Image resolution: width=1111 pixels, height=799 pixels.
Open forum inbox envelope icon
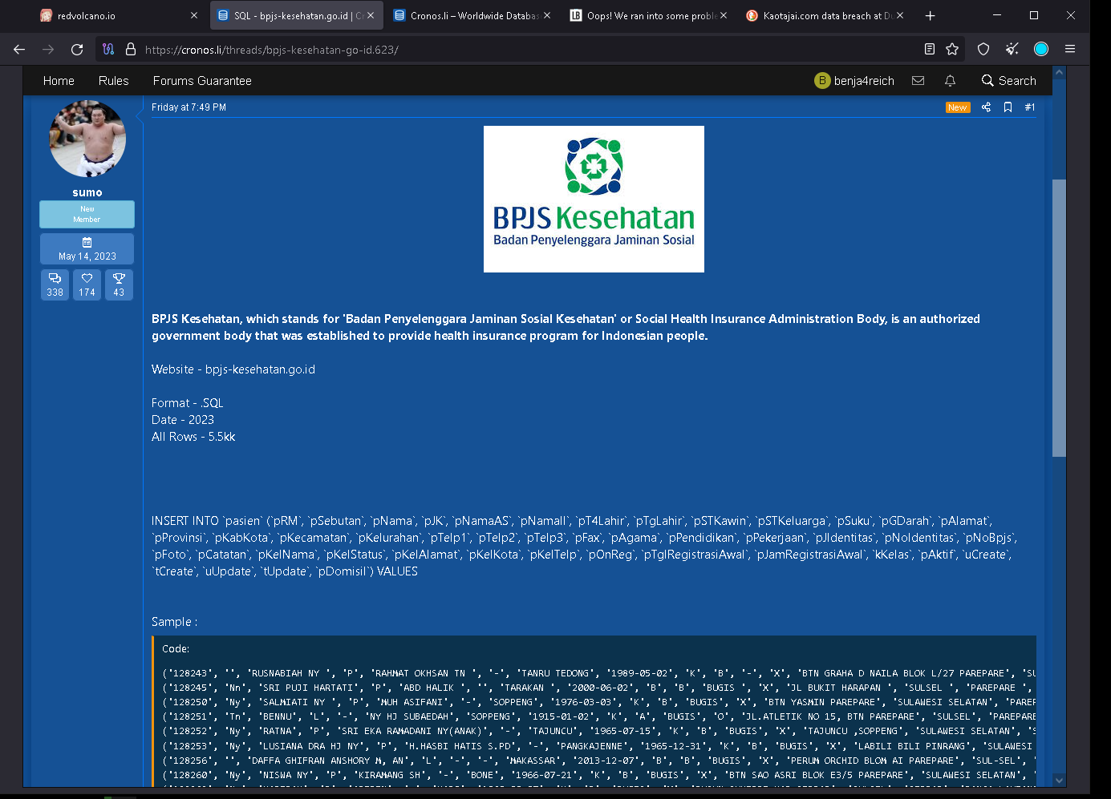point(918,80)
